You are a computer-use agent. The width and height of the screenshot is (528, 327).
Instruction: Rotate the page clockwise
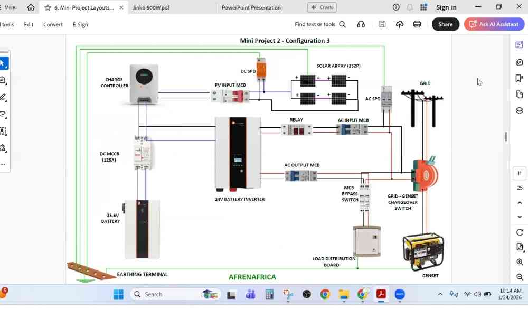click(520, 232)
